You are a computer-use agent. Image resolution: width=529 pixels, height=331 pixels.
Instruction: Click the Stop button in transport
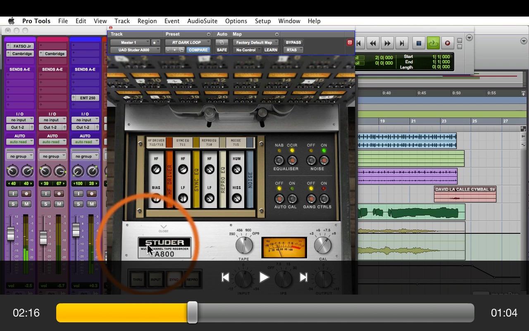(419, 43)
